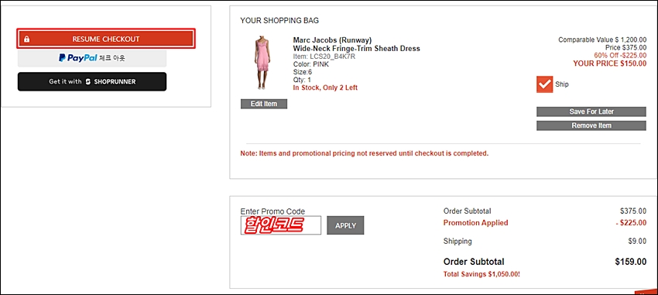Open the pink dress product thumbnail

tap(262, 63)
